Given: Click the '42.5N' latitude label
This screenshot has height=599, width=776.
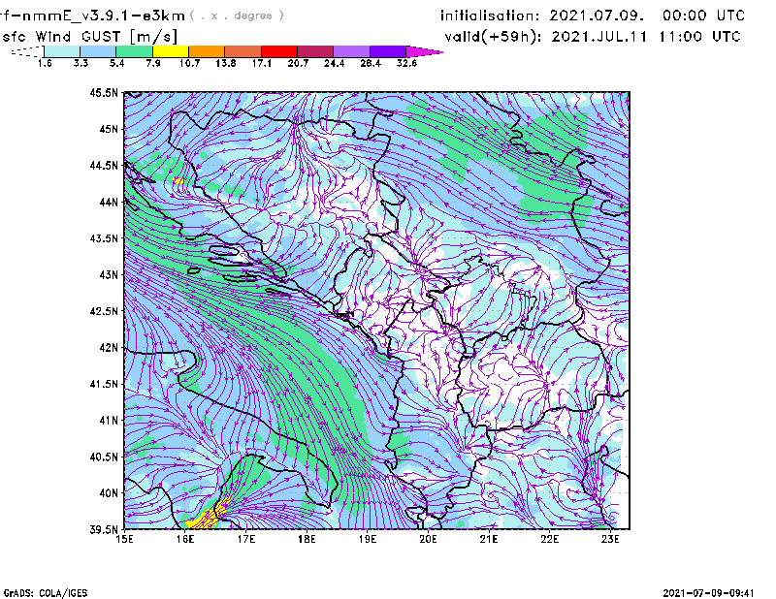Looking at the screenshot, I should 104,311.
